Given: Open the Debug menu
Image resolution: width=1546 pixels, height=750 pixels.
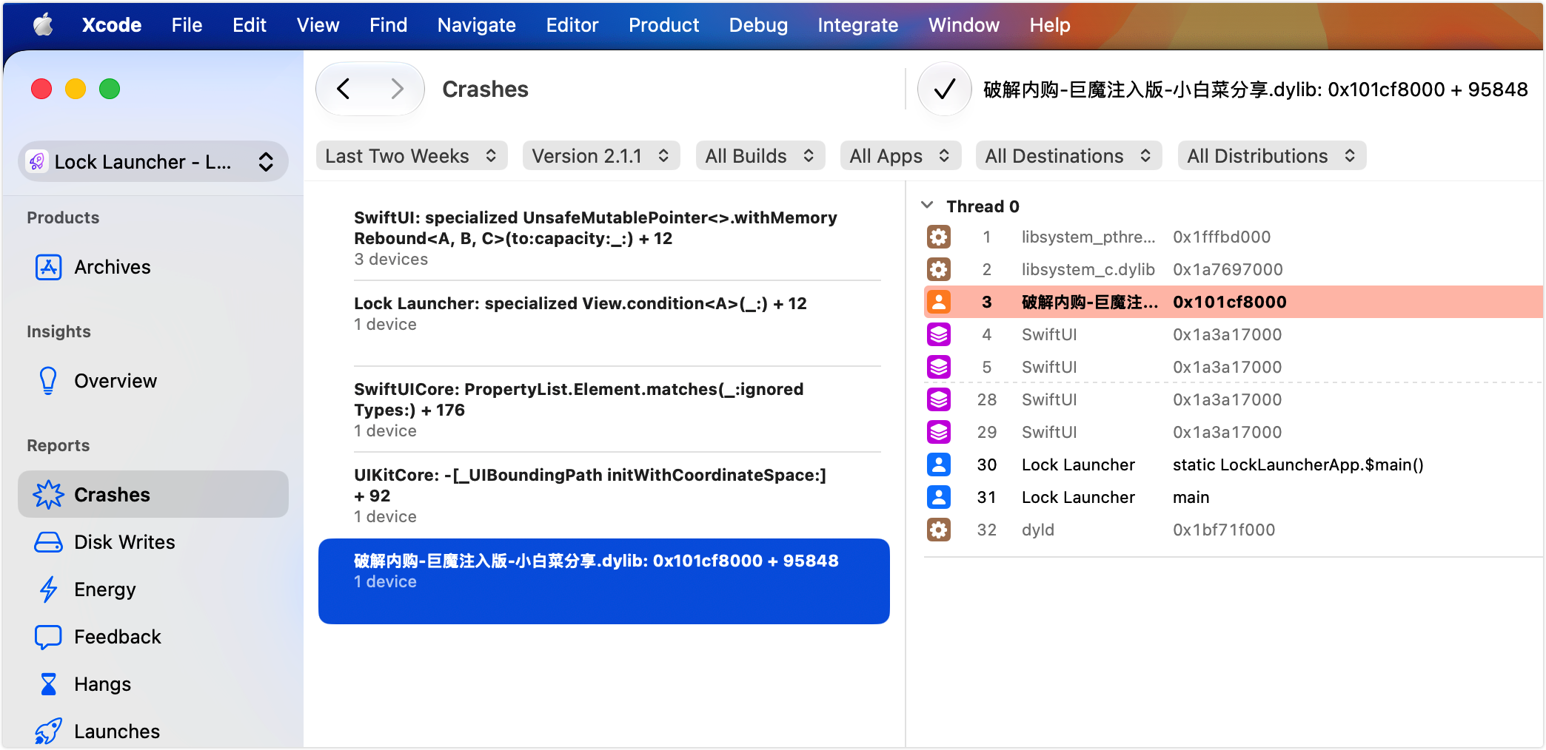Looking at the screenshot, I should 758,25.
